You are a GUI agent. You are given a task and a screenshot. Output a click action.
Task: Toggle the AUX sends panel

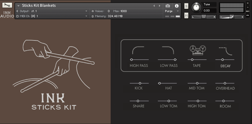coord(248,11)
